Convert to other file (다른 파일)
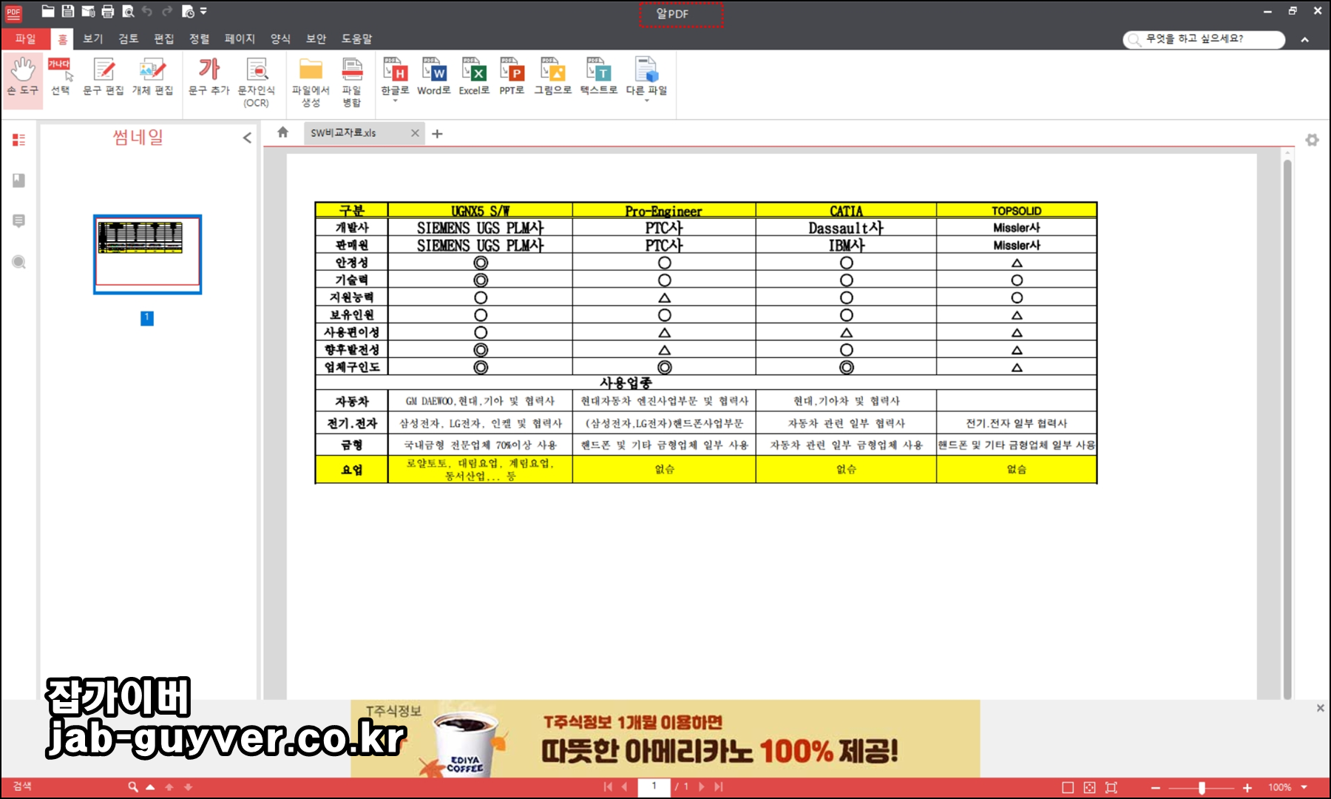The image size is (1331, 799). [x=646, y=77]
